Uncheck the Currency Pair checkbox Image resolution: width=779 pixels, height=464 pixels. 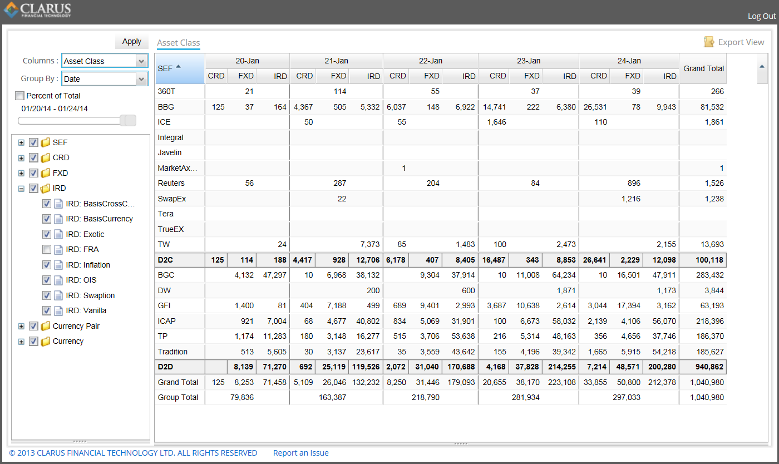33,326
